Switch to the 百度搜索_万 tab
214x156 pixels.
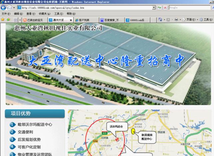click(x=112, y=20)
